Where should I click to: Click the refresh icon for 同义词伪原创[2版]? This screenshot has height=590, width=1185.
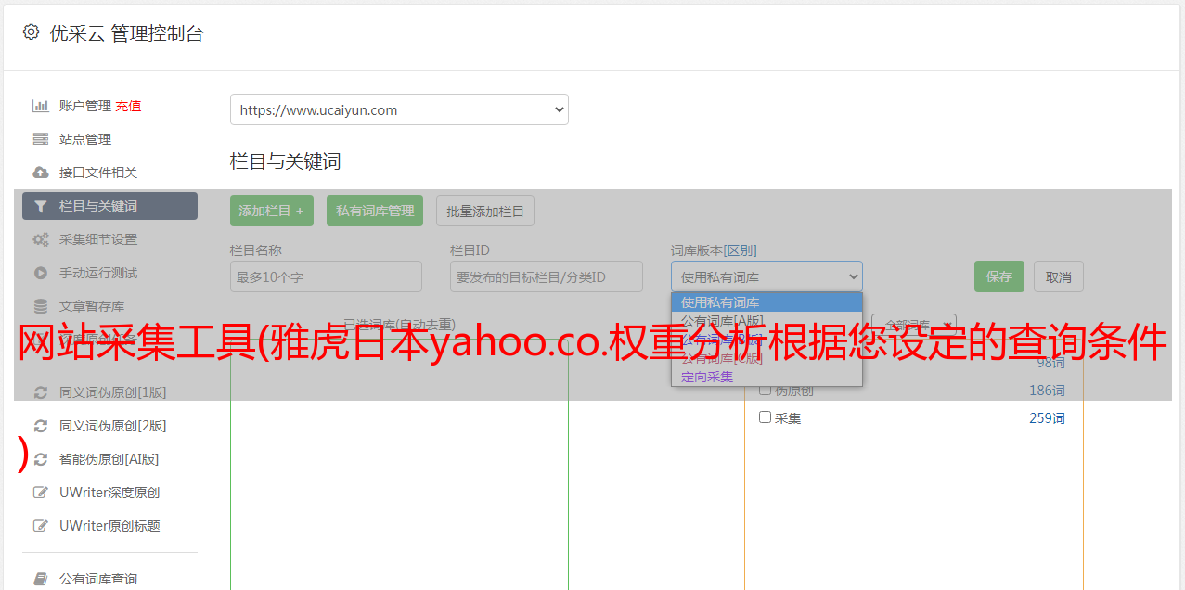click(x=41, y=426)
